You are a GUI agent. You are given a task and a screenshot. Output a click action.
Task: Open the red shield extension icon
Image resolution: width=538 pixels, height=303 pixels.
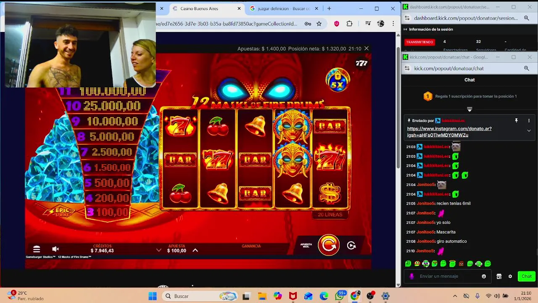(337, 24)
